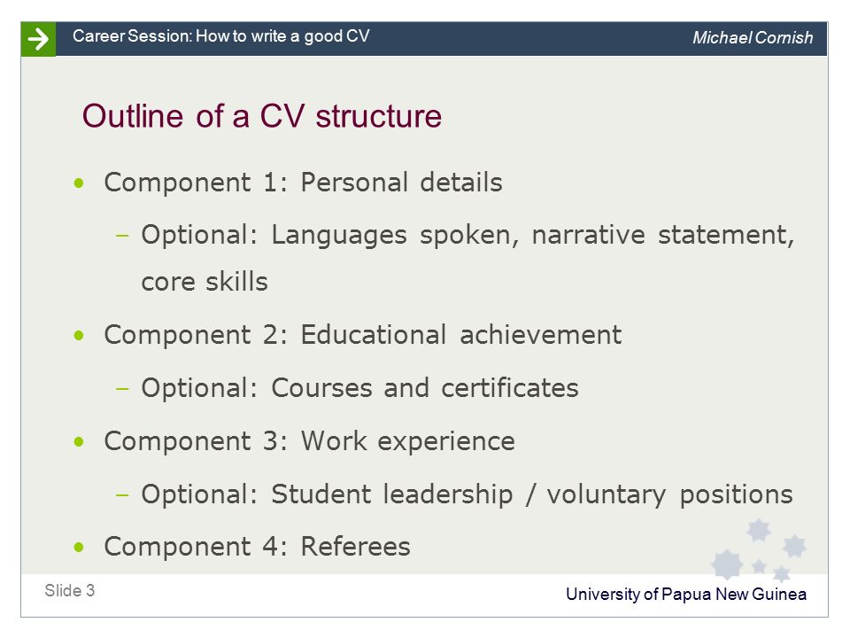Click the Optional: Languages spoken sub-bullet text
This screenshot has height=638, width=850.
click(467, 236)
